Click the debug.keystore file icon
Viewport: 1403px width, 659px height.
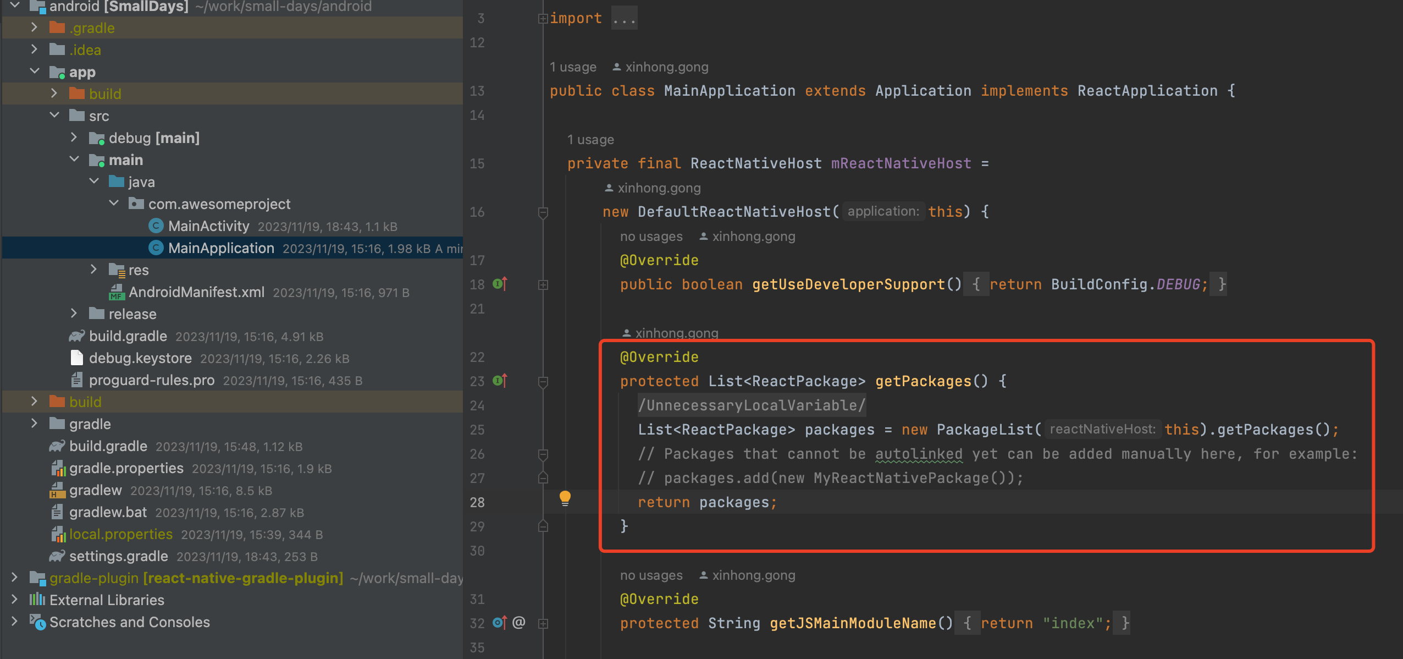77,358
